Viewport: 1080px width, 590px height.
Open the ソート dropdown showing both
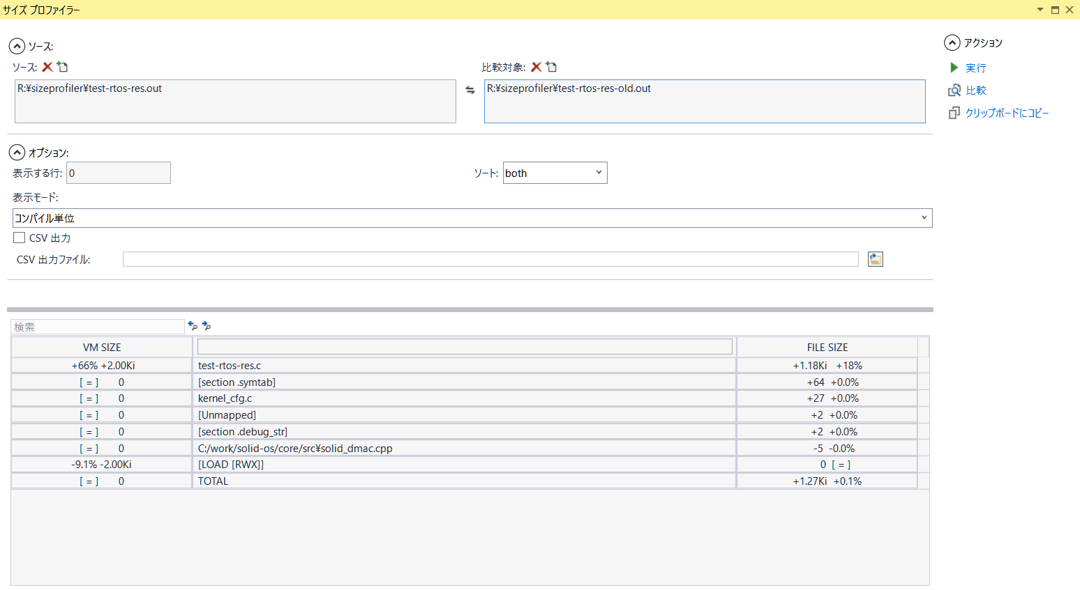coord(555,173)
